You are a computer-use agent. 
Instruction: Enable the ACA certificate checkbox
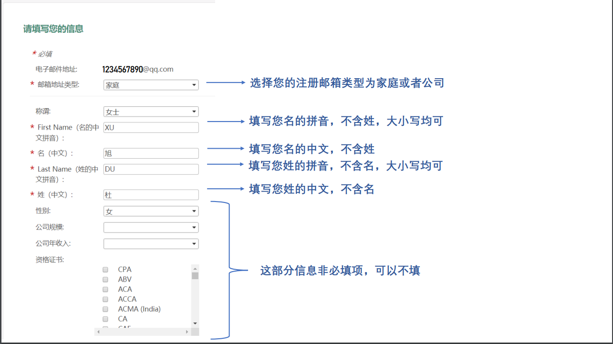pos(105,289)
